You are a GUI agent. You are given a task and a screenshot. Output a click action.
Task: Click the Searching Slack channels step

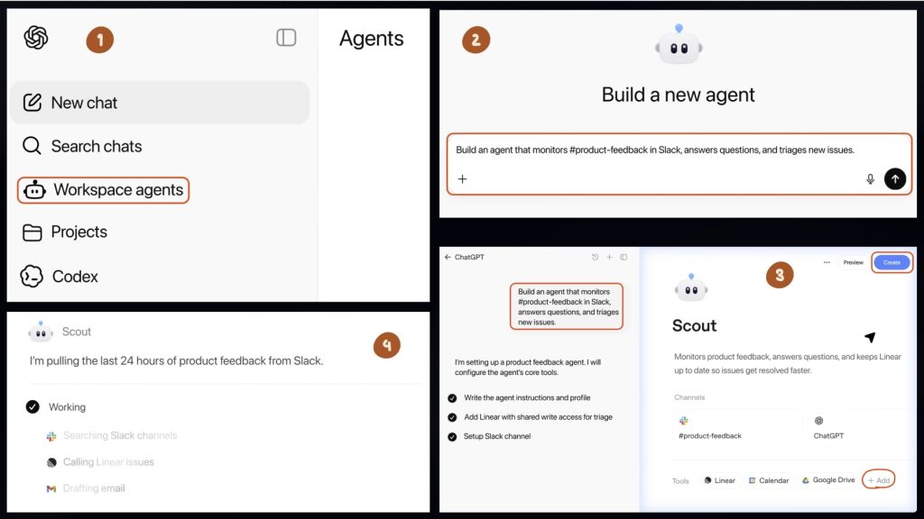(112, 436)
